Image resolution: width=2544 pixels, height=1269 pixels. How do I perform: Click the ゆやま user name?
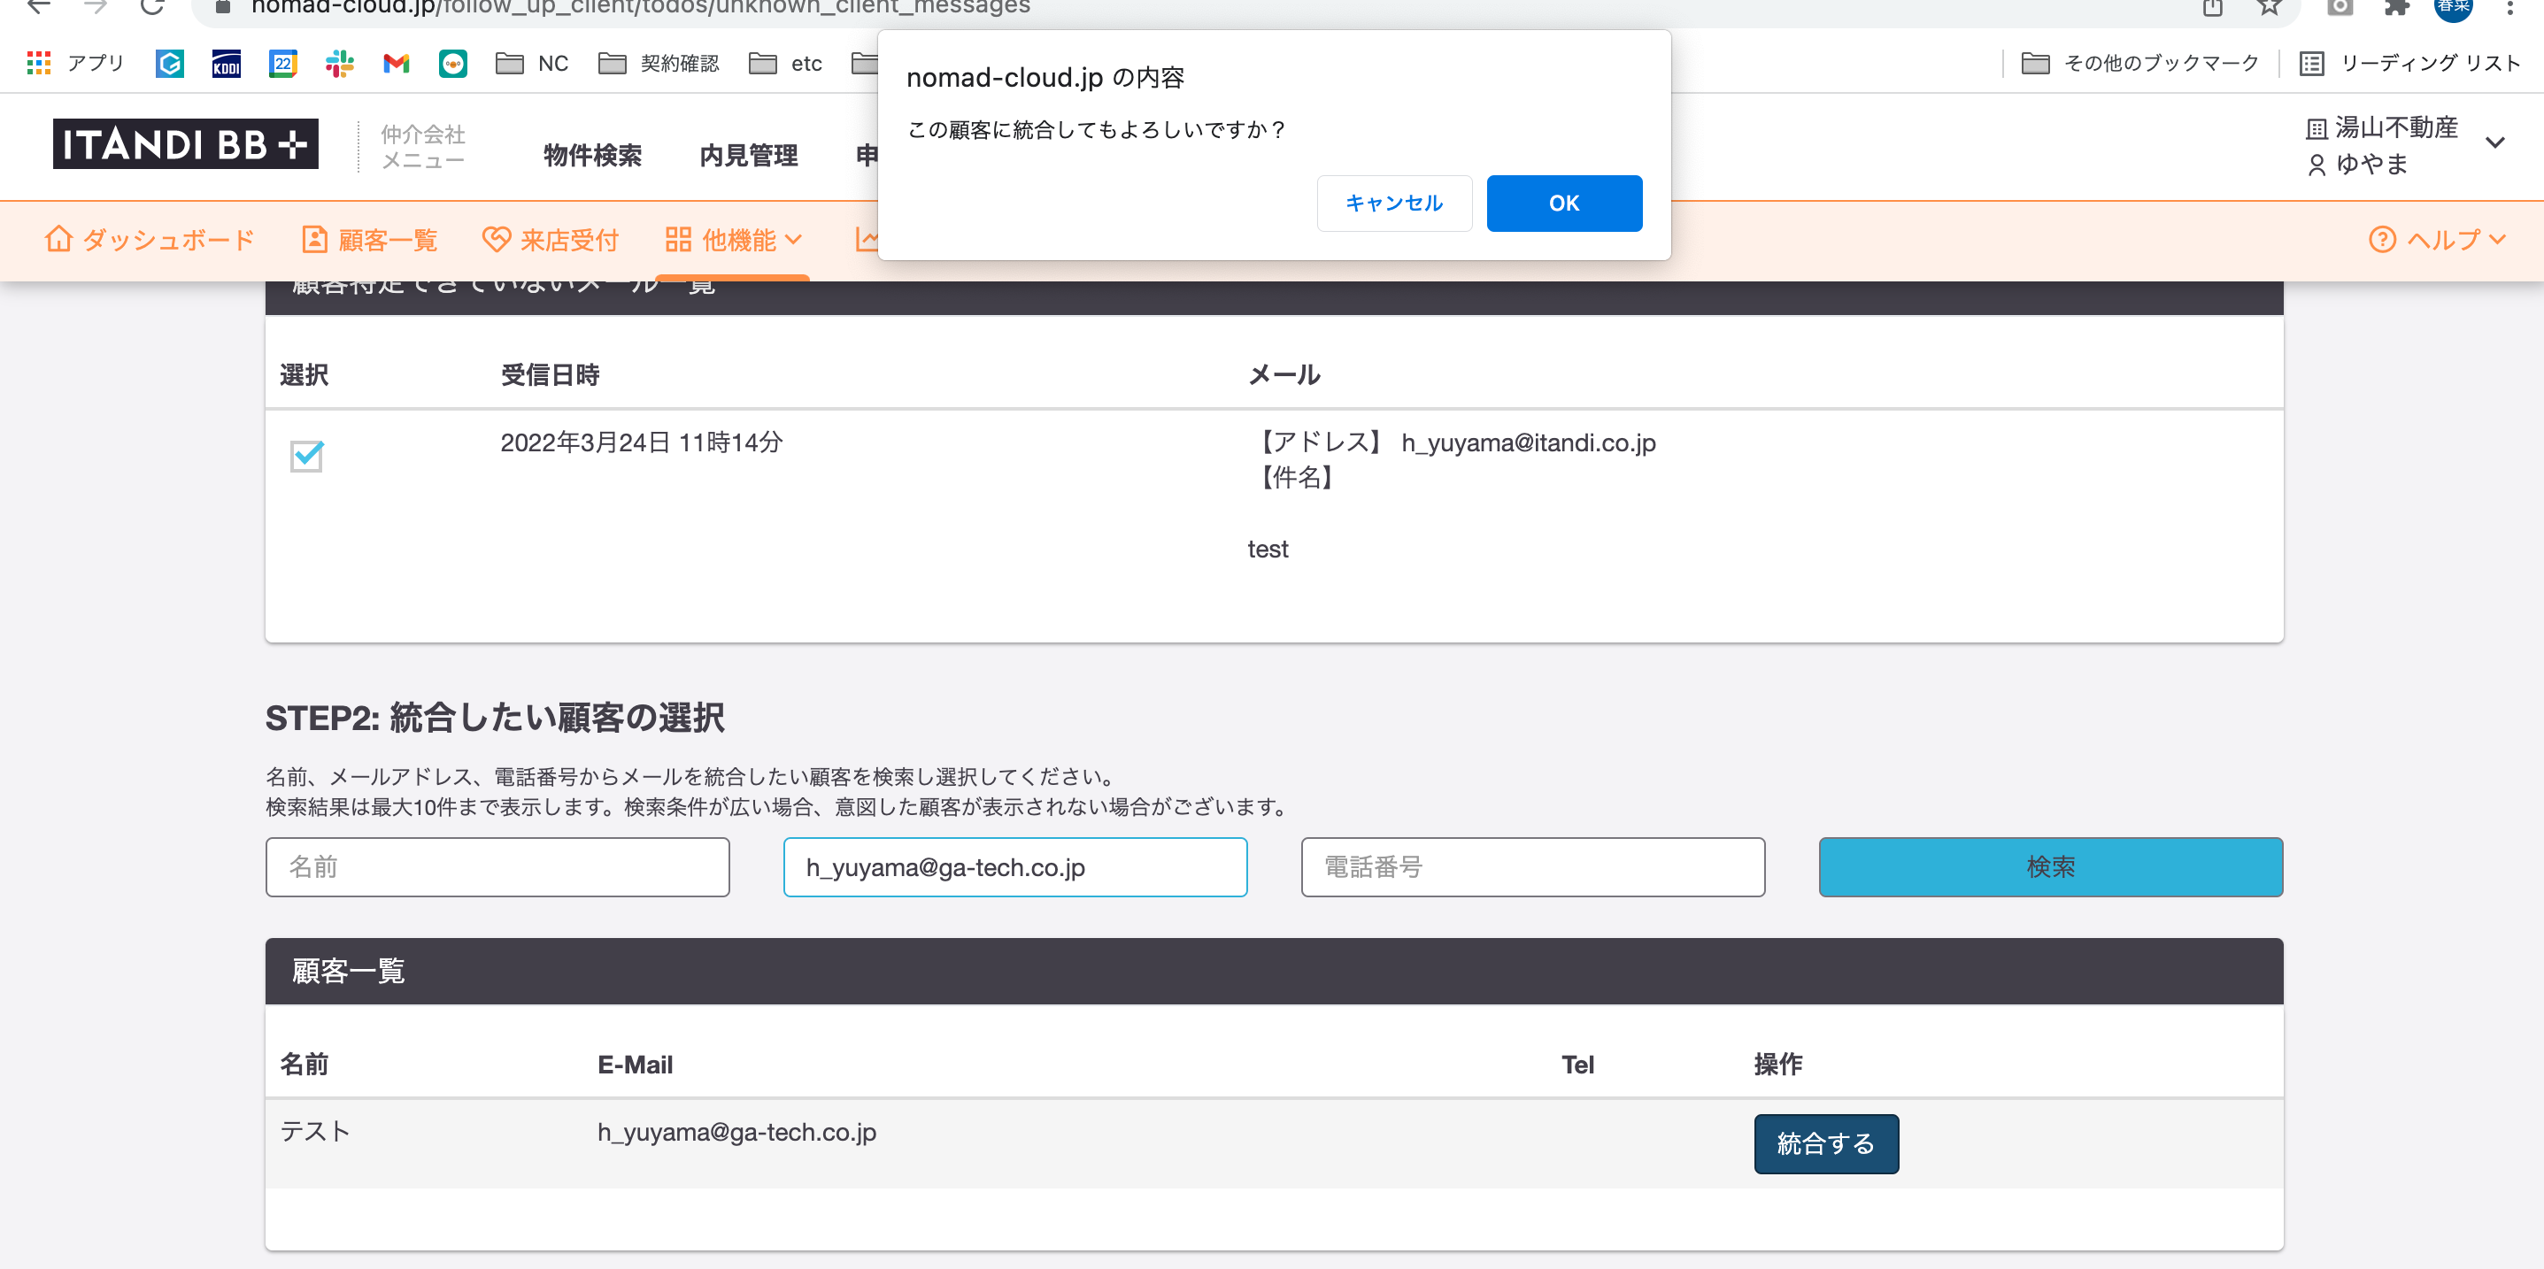click(2371, 164)
